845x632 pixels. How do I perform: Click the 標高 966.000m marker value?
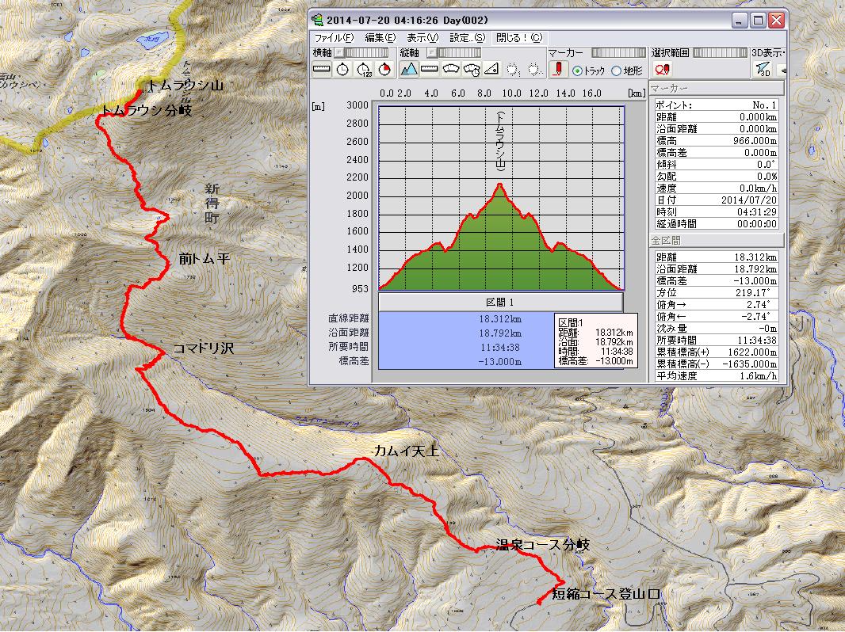click(755, 140)
